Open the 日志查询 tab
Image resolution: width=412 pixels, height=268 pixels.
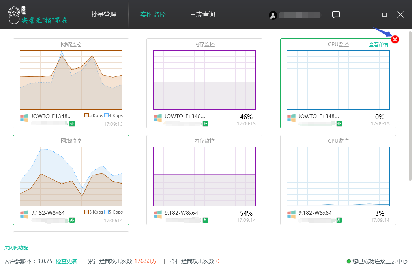click(x=202, y=15)
